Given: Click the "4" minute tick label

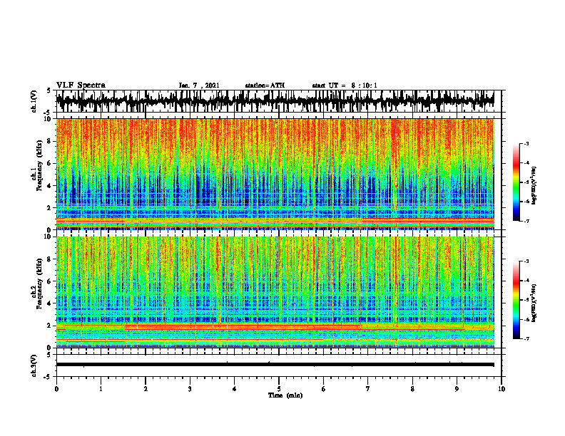Looking at the screenshot, I should pos(235,389).
